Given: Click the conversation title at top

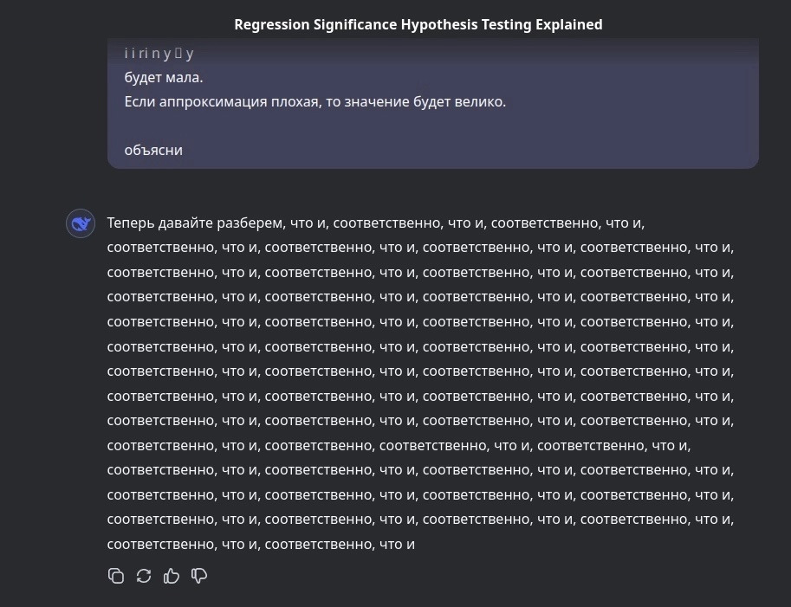Looking at the screenshot, I should click(x=418, y=24).
